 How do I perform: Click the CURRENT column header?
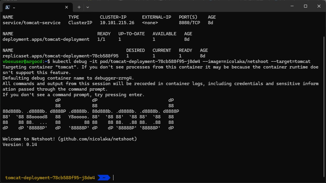162,50
